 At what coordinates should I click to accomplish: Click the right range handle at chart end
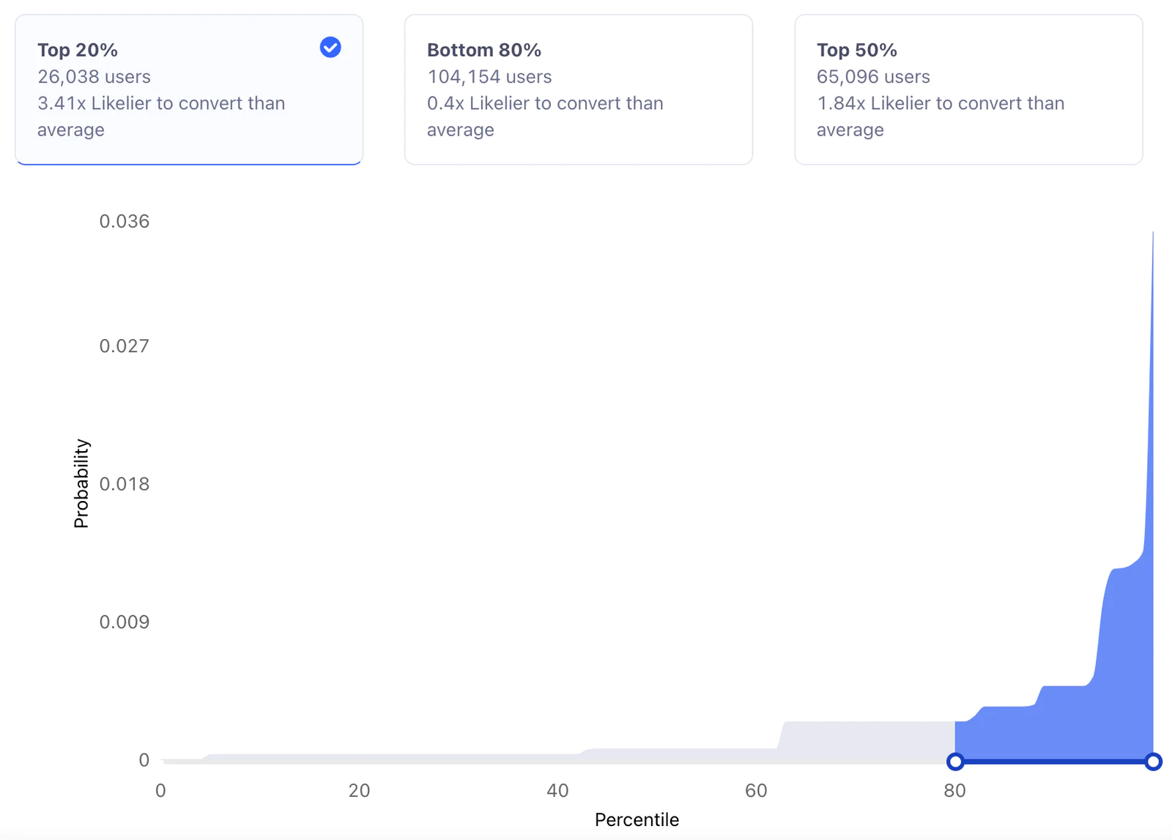tap(1153, 762)
